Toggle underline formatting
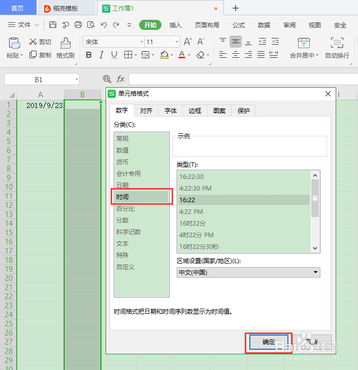The image size is (358, 370). 114,55
